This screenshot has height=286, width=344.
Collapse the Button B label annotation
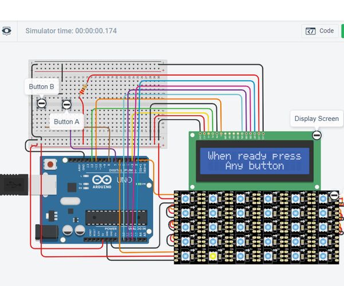41,103
